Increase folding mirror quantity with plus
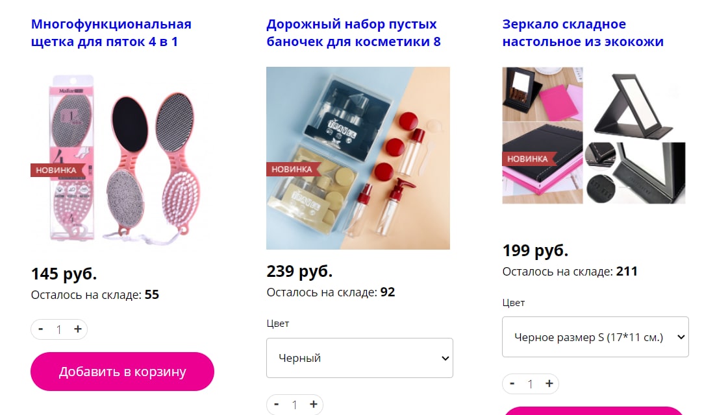The height and width of the screenshot is (415, 728). (x=549, y=384)
